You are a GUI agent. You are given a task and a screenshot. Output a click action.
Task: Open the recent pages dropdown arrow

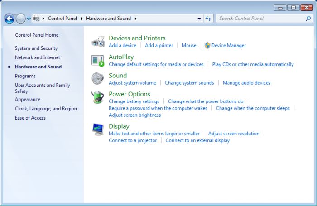(x=29, y=19)
